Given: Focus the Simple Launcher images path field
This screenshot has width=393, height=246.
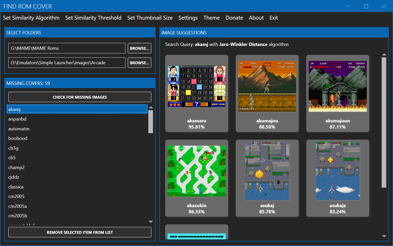Looking at the screenshot, I should (x=67, y=63).
